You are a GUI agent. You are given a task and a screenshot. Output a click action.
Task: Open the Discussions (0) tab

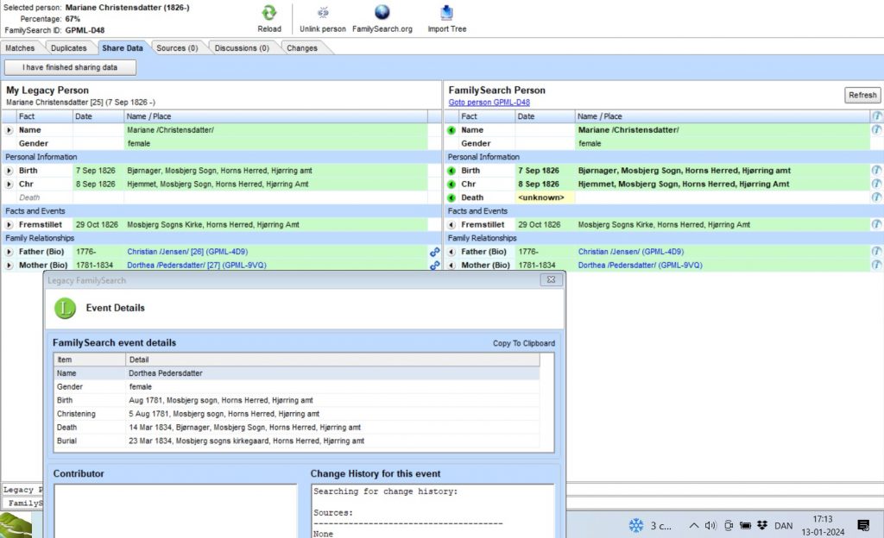coord(242,47)
